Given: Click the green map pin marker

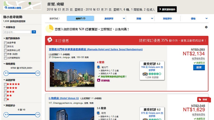Looking at the screenshot, I should pos(30,3).
